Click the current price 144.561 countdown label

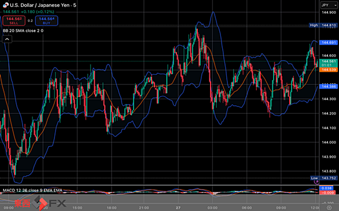[328, 63]
